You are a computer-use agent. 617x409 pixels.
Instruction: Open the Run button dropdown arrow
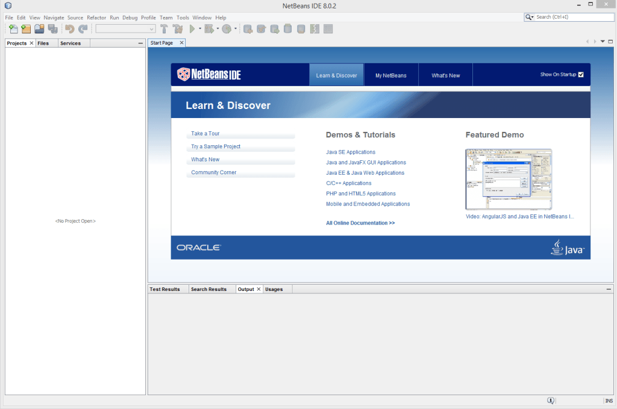pyautogui.click(x=200, y=28)
